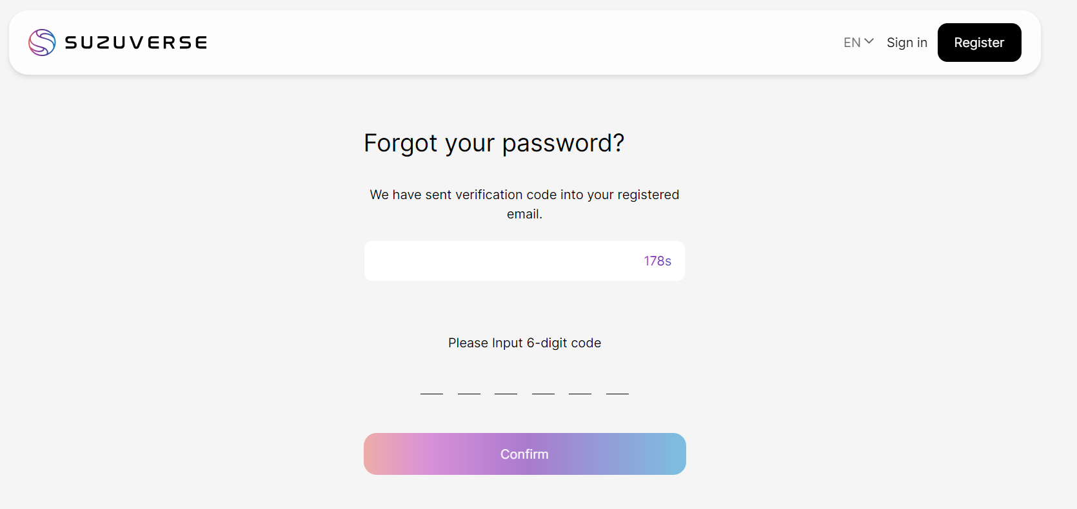Select the third digit code slot

pyautogui.click(x=506, y=390)
